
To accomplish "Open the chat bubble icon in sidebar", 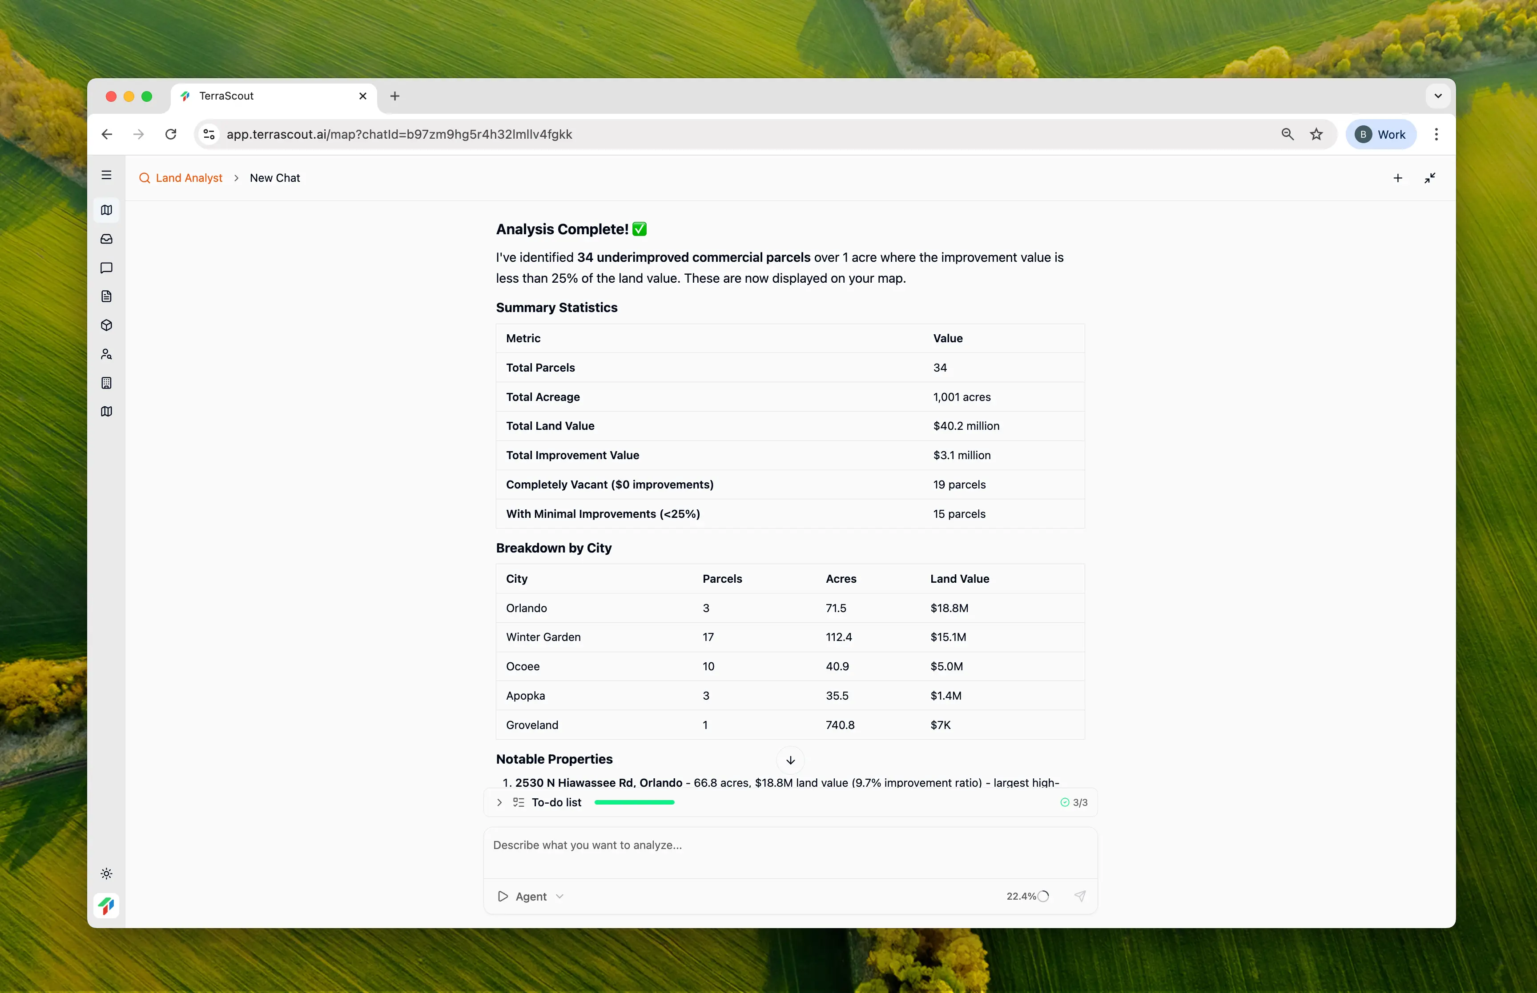I will pyautogui.click(x=106, y=268).
